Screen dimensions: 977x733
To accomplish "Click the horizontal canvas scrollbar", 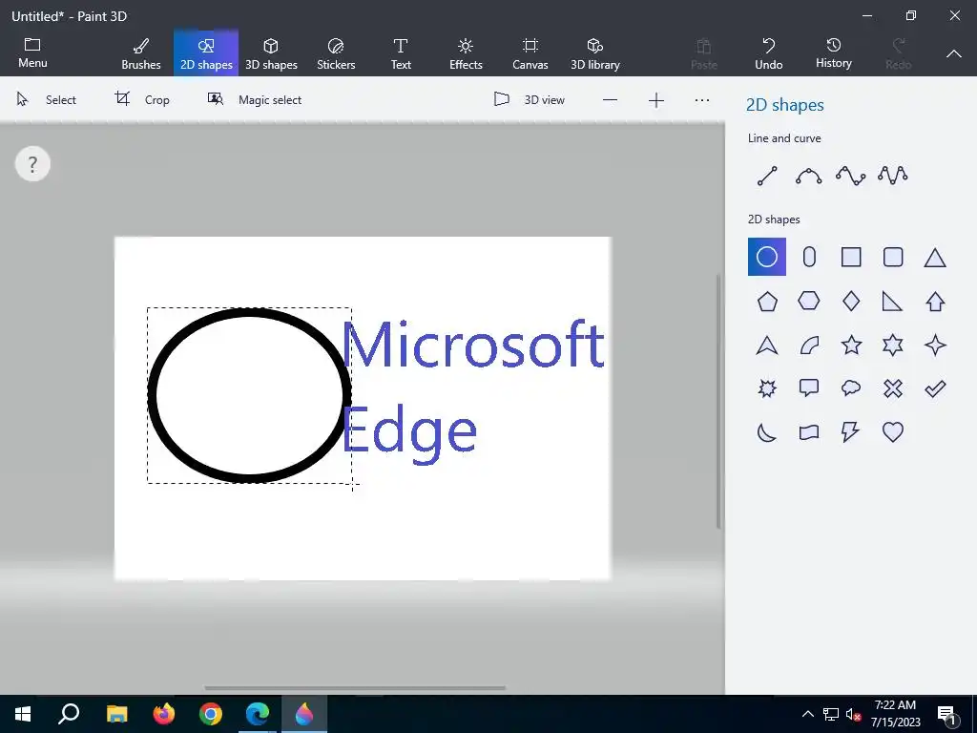I will tap(355, 688).
